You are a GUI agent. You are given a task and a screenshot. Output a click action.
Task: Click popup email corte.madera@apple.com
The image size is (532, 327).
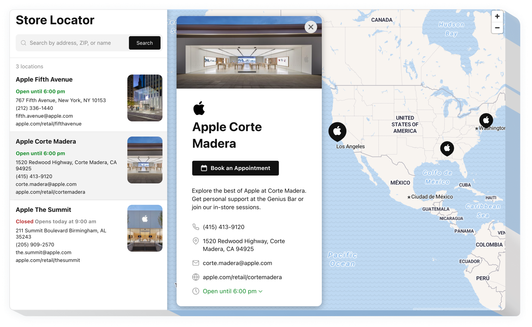[237, 263]
